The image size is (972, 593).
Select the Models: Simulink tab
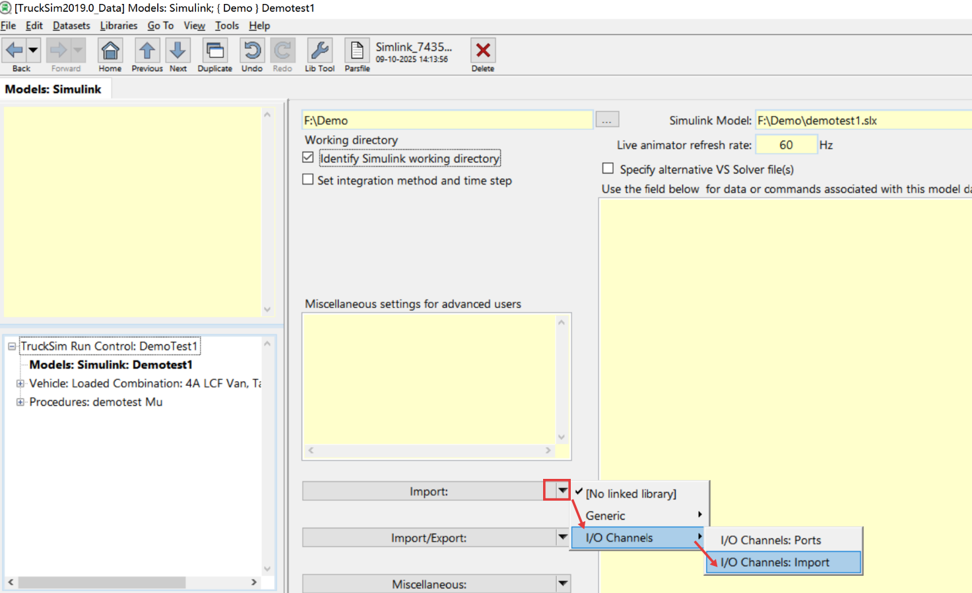tap(53, 89)
